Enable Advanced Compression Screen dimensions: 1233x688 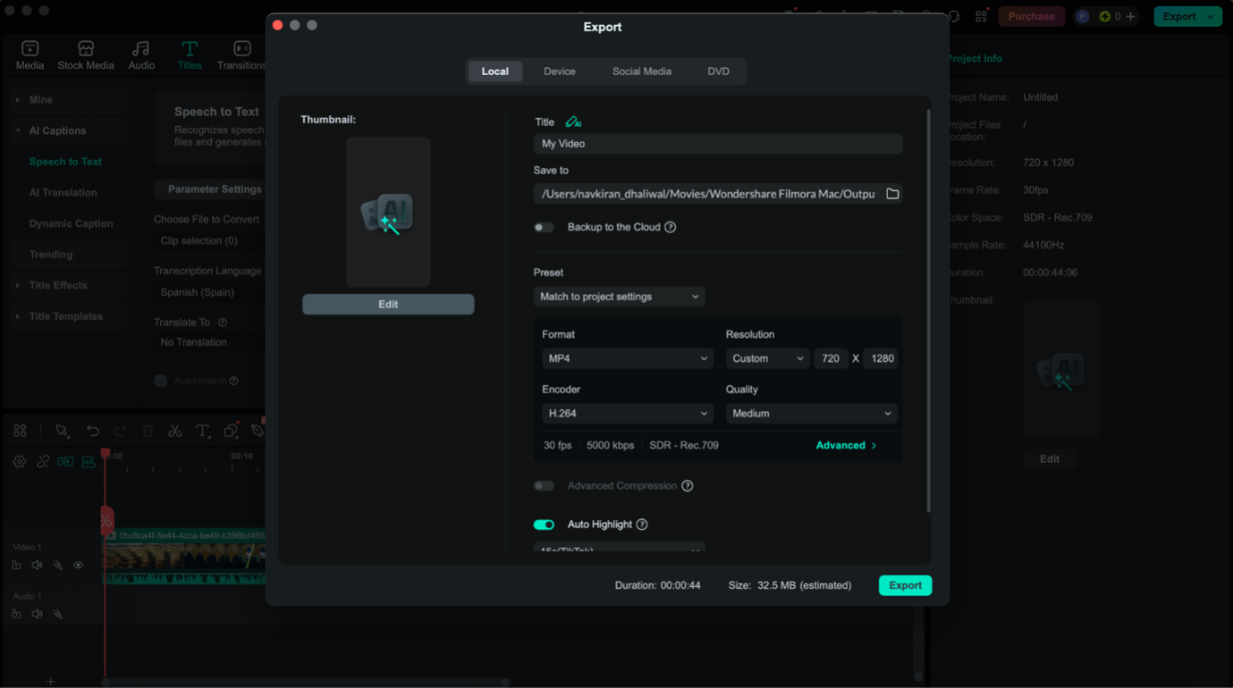(544, 485)
